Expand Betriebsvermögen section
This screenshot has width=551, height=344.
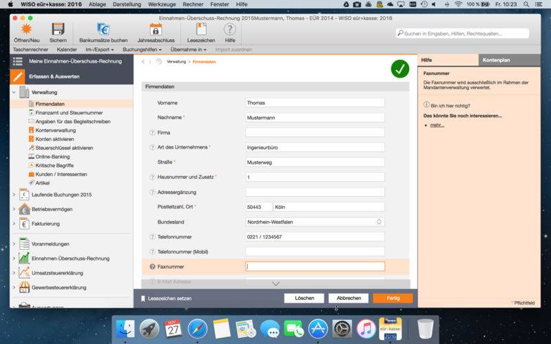coord(14,209)
